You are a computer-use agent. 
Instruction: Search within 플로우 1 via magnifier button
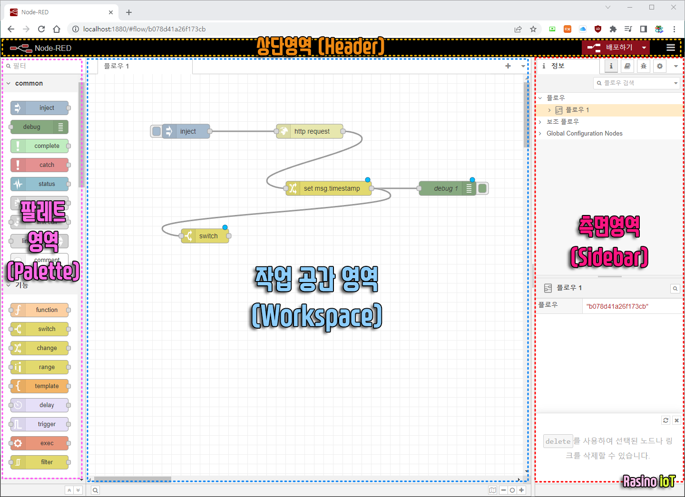tap(675, 288)
